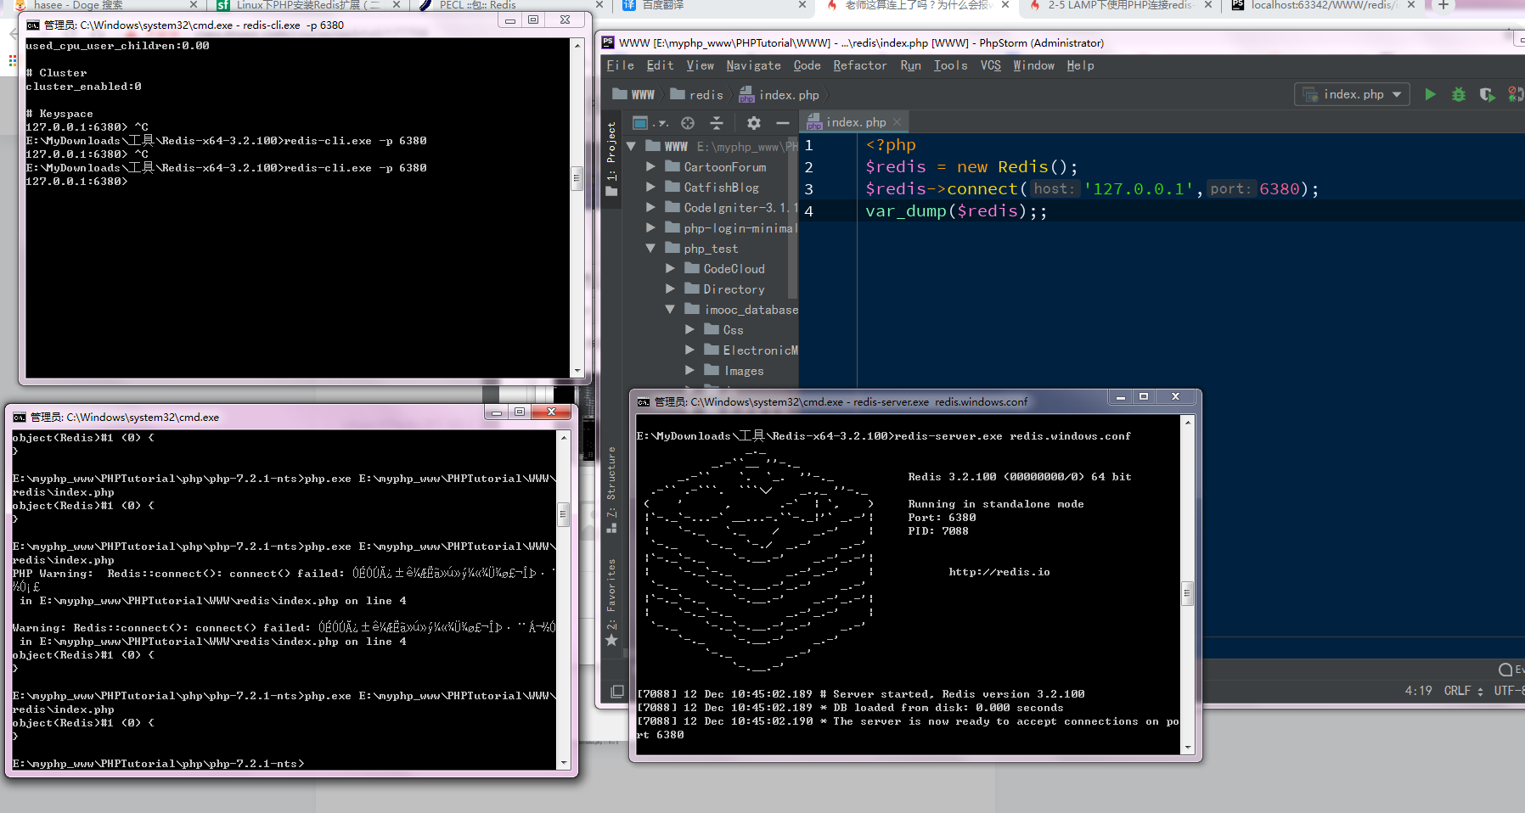
Task: Hide the Project panel with minus icon
Action: [x=783, y=123]
